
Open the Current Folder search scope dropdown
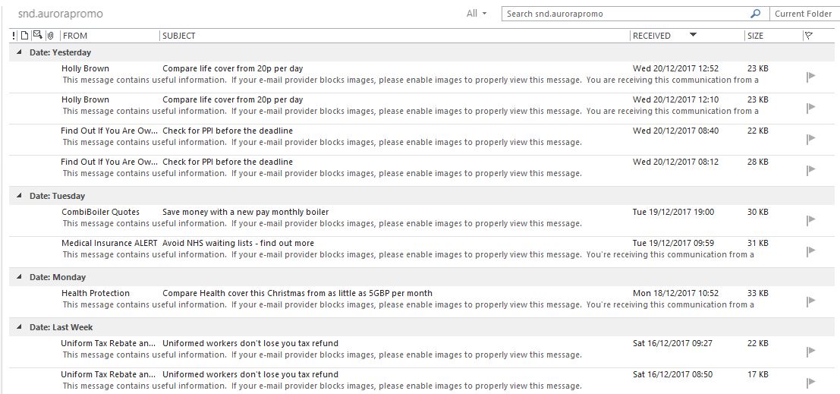[803, 14]
